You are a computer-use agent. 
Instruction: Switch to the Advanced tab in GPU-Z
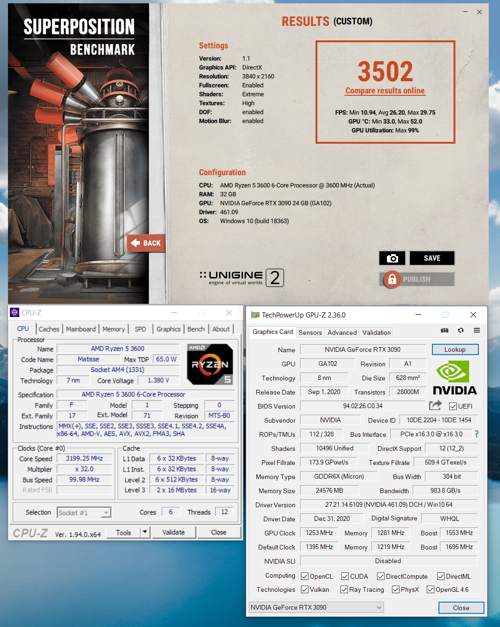342,333
